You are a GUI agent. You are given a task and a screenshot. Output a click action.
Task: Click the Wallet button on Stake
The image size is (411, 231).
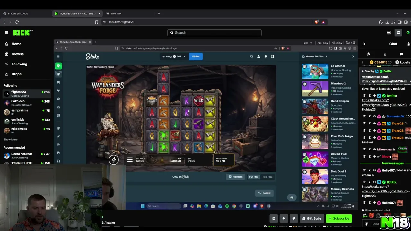click(196, 56)
